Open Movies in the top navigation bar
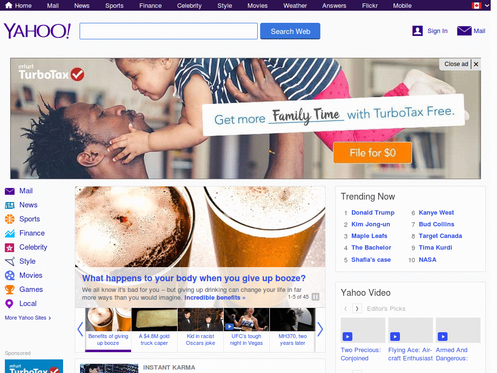 click(257, 5)
